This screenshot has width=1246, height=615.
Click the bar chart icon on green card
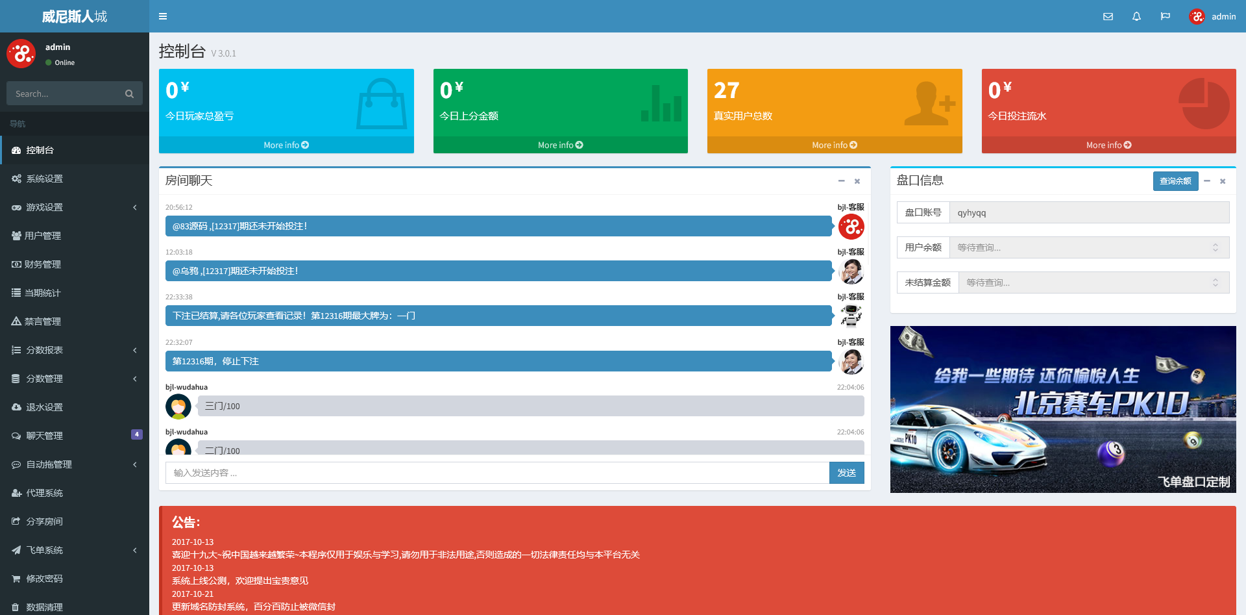coord(661,103)
